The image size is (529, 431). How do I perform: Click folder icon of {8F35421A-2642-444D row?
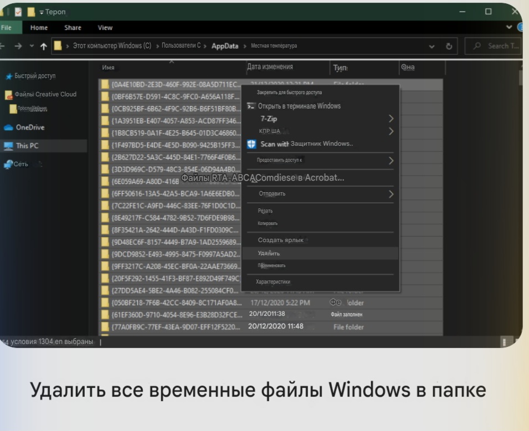pos(105,230)
